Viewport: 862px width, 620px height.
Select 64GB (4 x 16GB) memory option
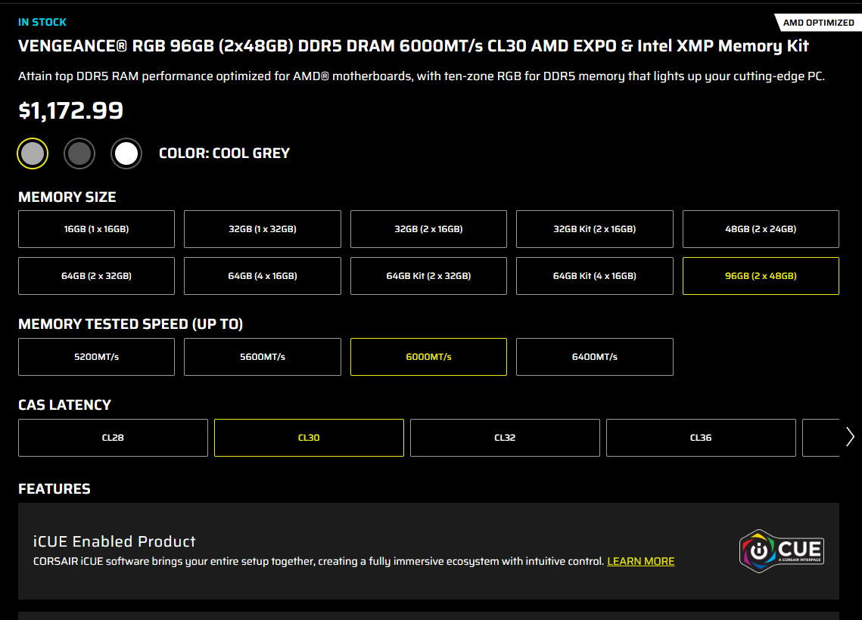pyautogui.click(x=262, y=276)
